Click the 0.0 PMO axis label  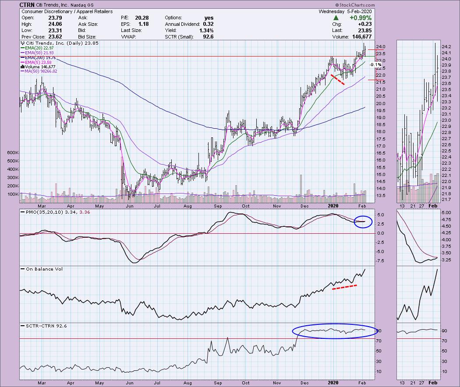[381, 233]
